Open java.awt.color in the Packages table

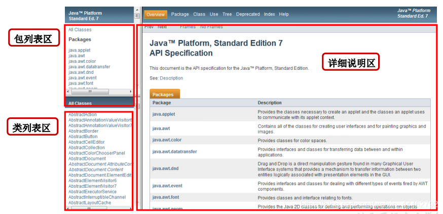(x=167, y=140)
